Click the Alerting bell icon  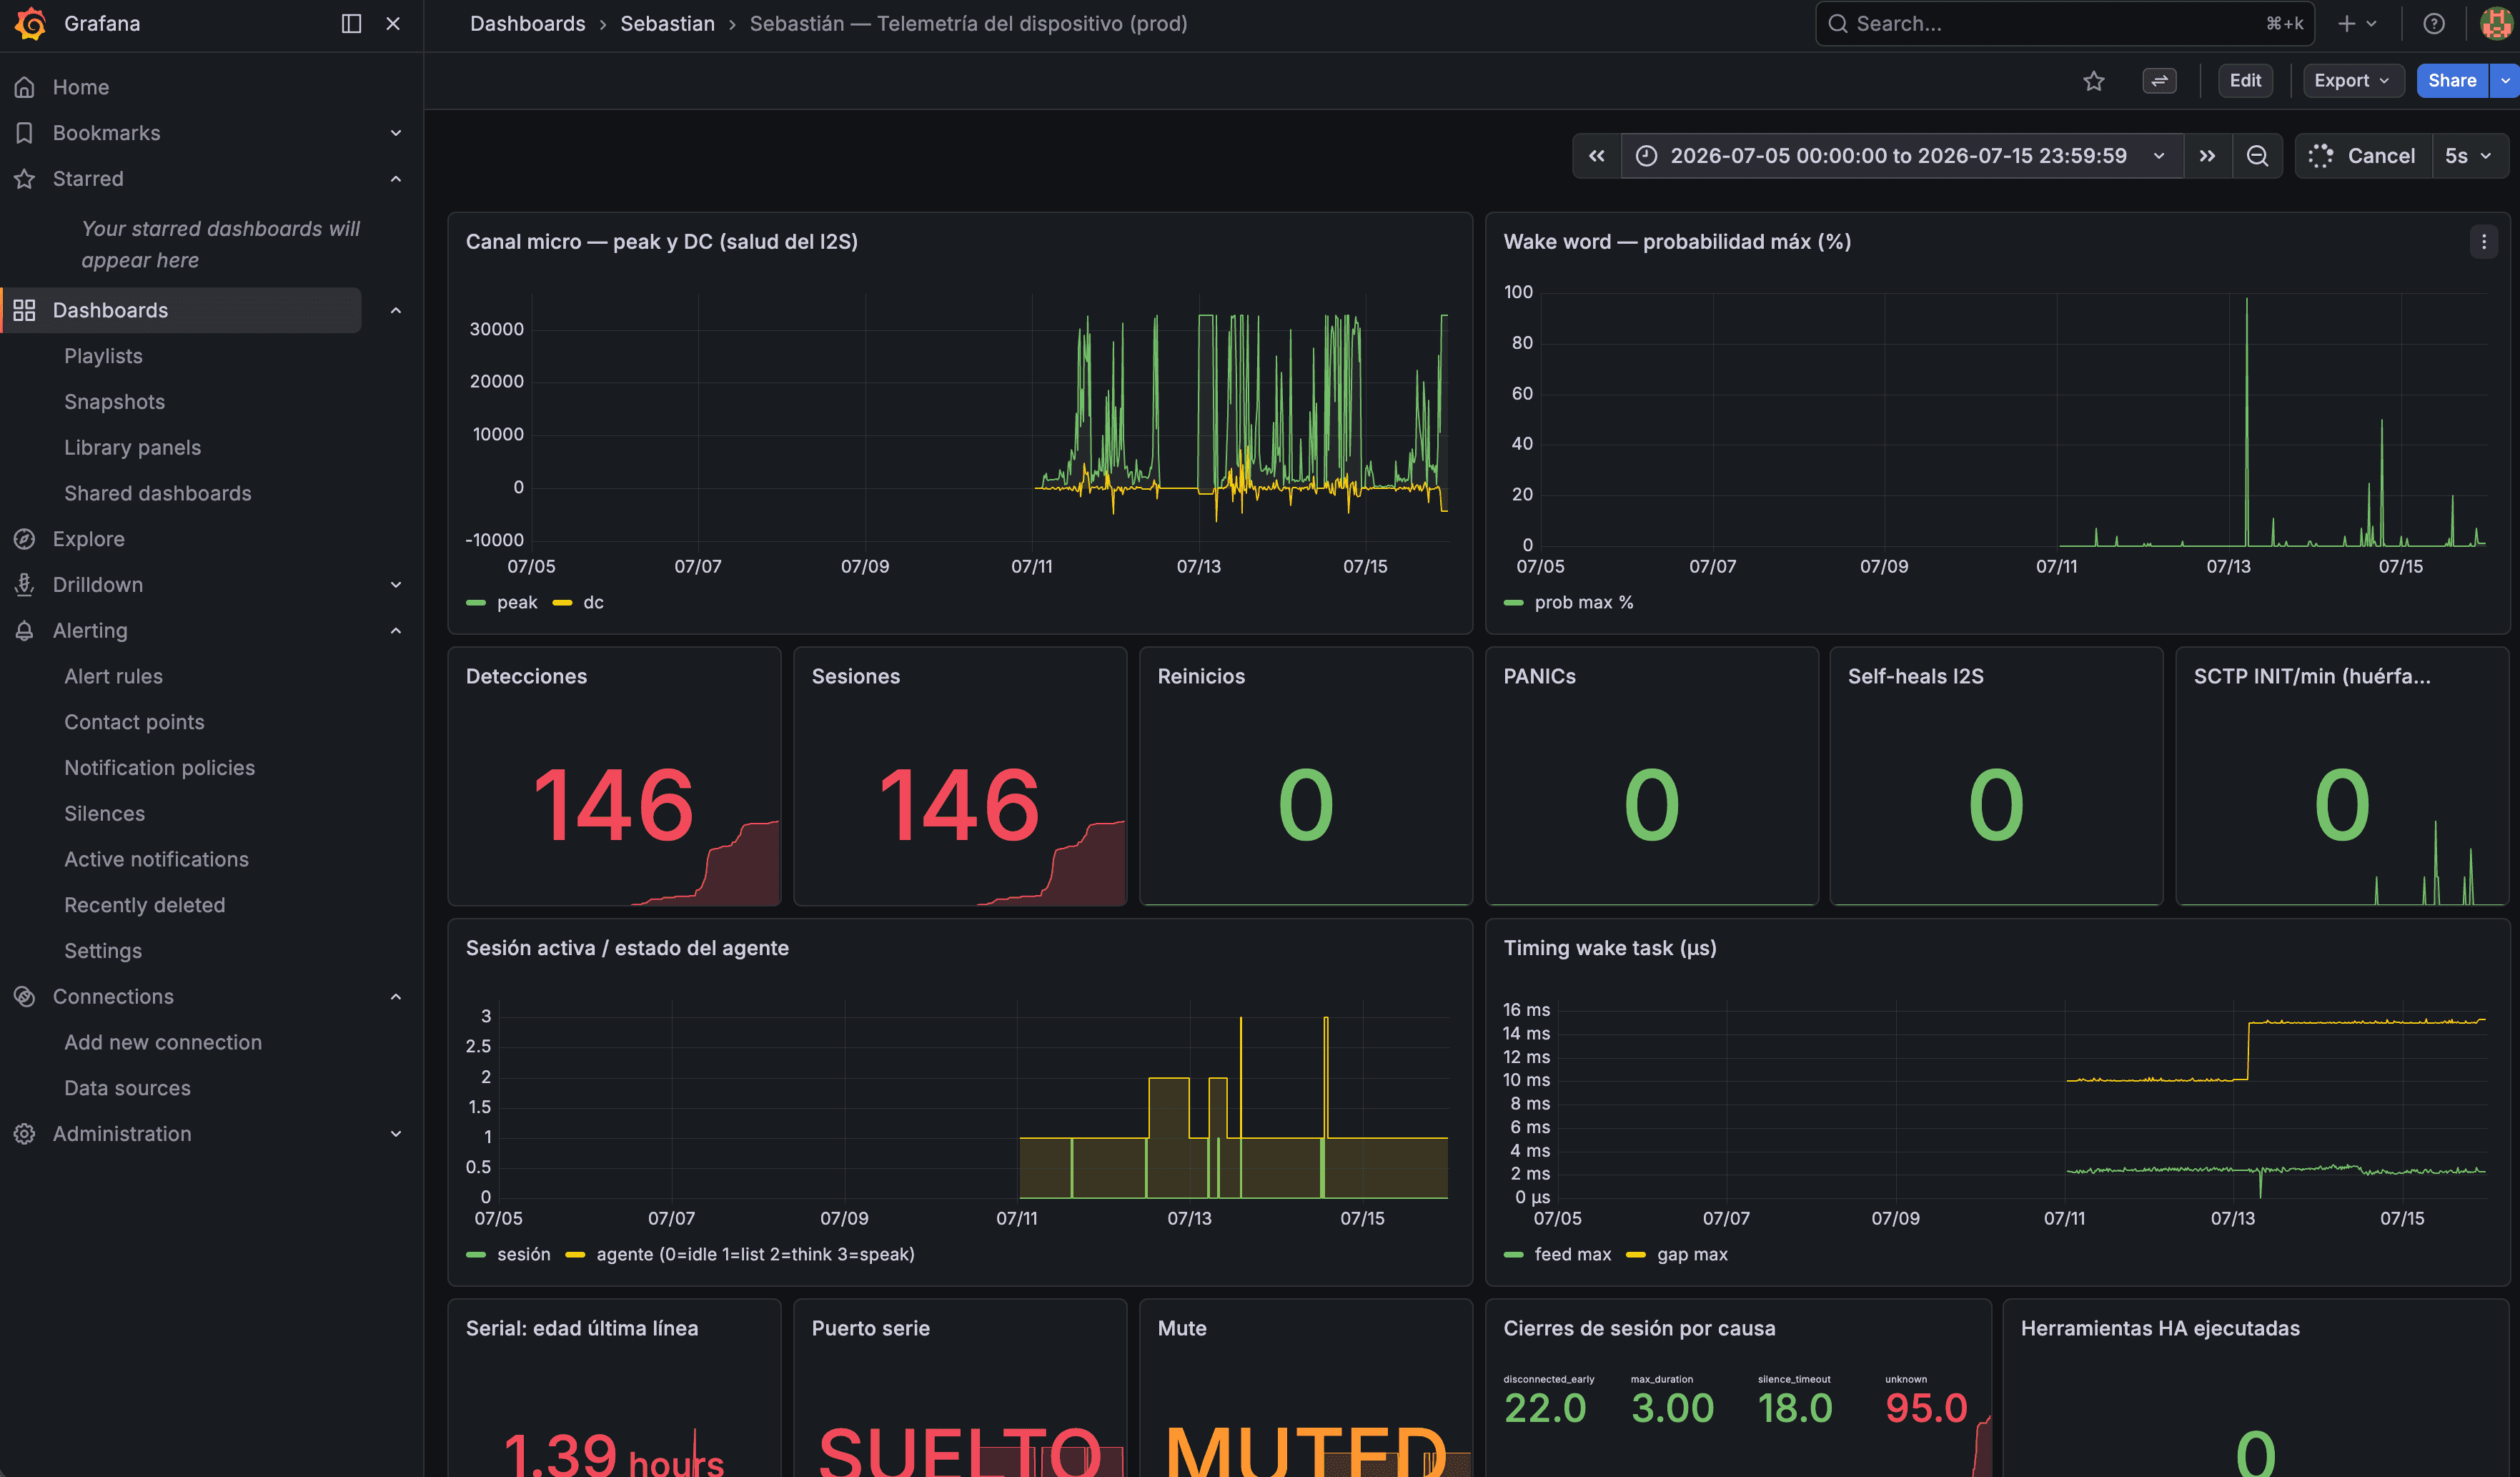coord(25,631)
